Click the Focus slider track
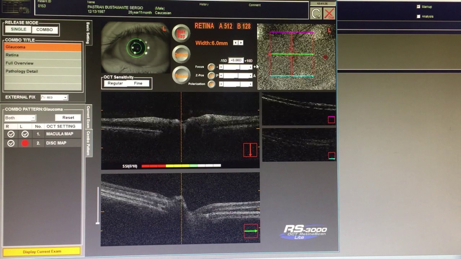The height and width of the screenshot is (259, 461). pos(236,67)
